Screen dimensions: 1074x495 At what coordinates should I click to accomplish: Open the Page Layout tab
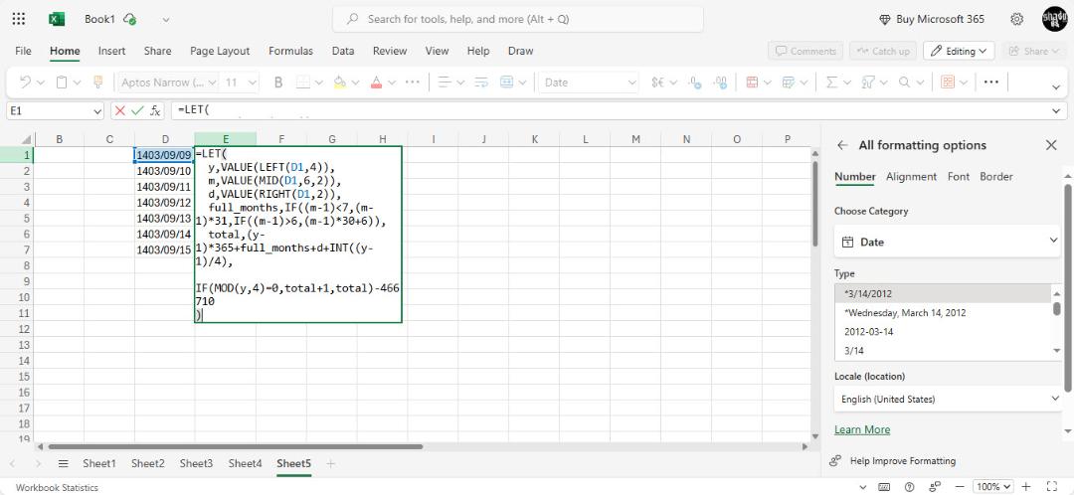click(220, 51)
